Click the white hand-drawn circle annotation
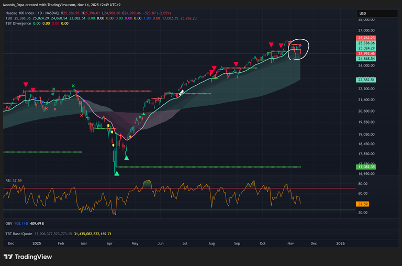Viewport: 402px width, 266px height. coord(299,49)
